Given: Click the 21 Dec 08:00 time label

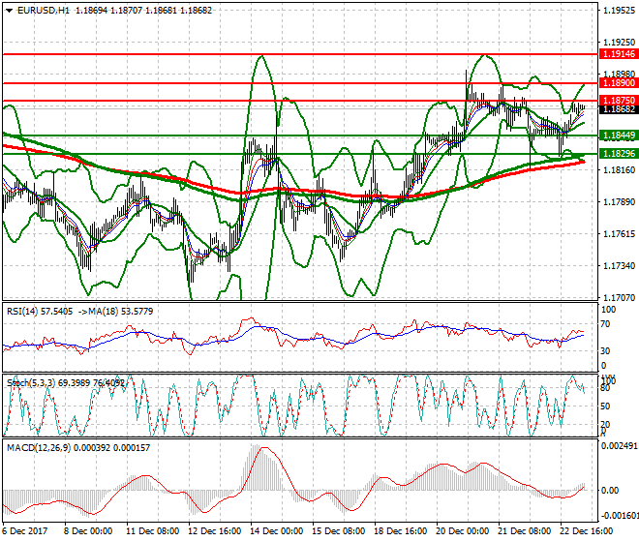Looking at the screenshot, I should click(525, 531).
